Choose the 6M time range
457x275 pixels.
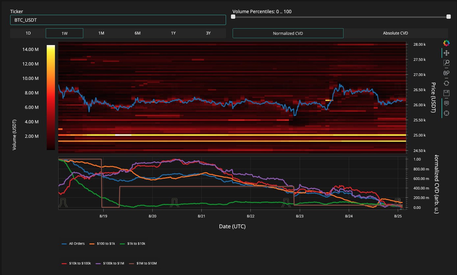pos(138,33)
